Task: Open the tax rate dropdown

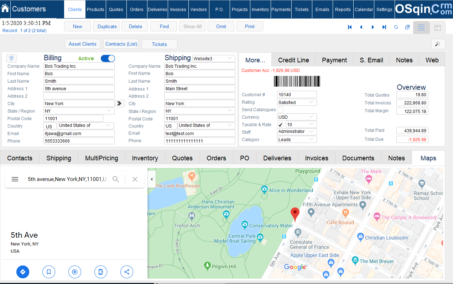Action: 301,124
